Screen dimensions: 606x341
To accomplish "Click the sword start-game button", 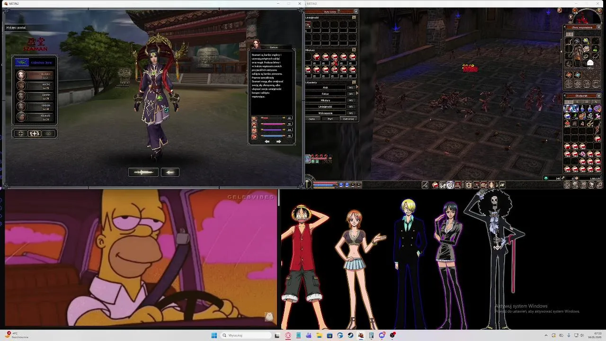I will click(143, 172).
